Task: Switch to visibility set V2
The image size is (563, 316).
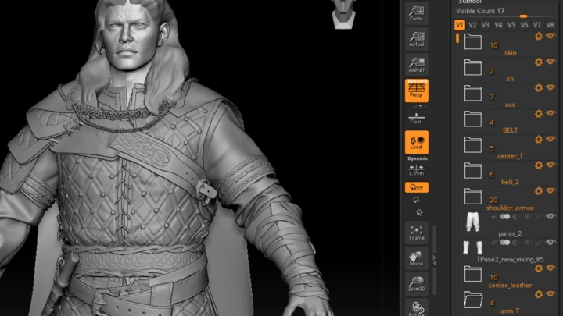Action: point(472,25)
